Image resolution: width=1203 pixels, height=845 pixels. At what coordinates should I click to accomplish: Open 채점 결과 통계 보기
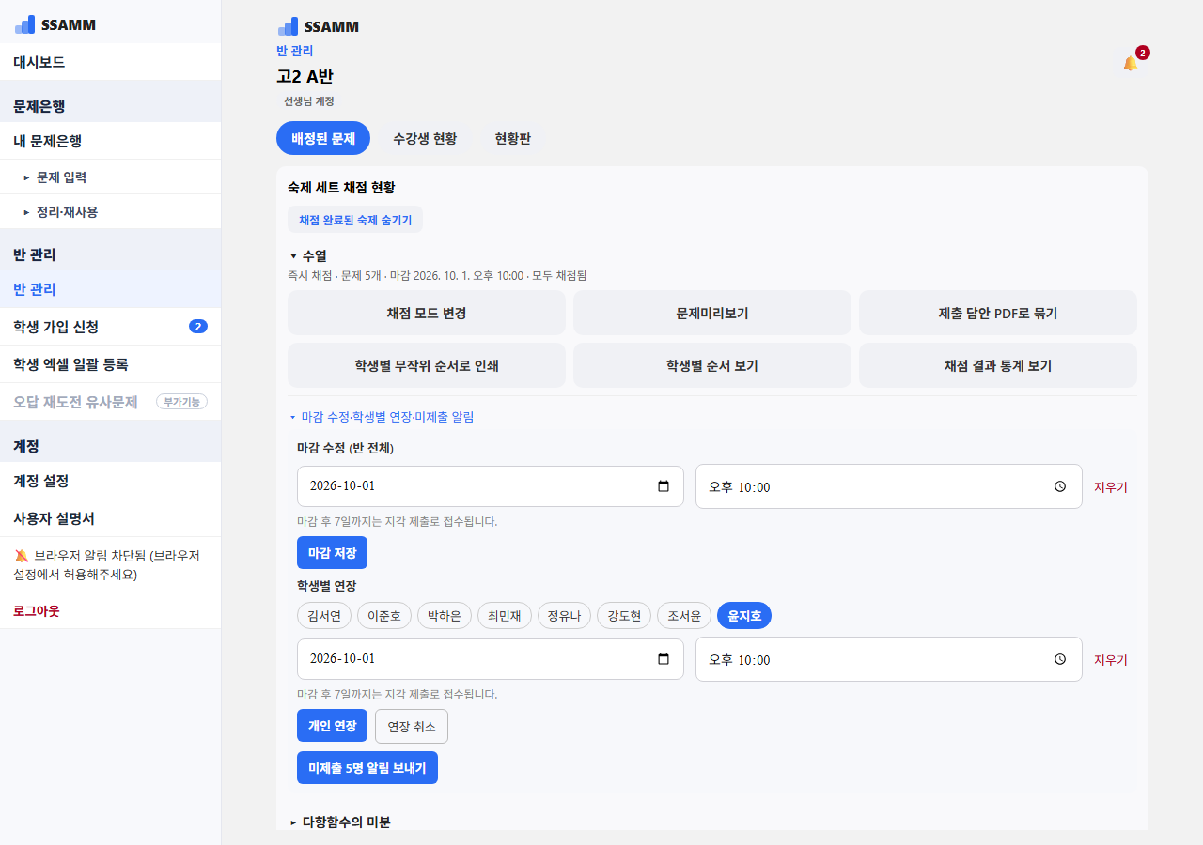998,365
